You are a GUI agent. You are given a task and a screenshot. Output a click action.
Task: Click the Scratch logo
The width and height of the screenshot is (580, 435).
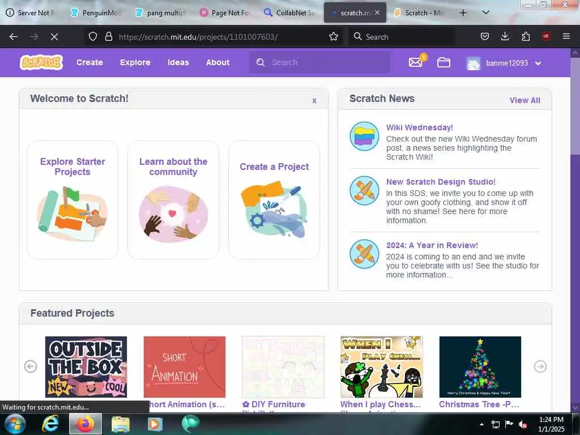coord(41,62)
